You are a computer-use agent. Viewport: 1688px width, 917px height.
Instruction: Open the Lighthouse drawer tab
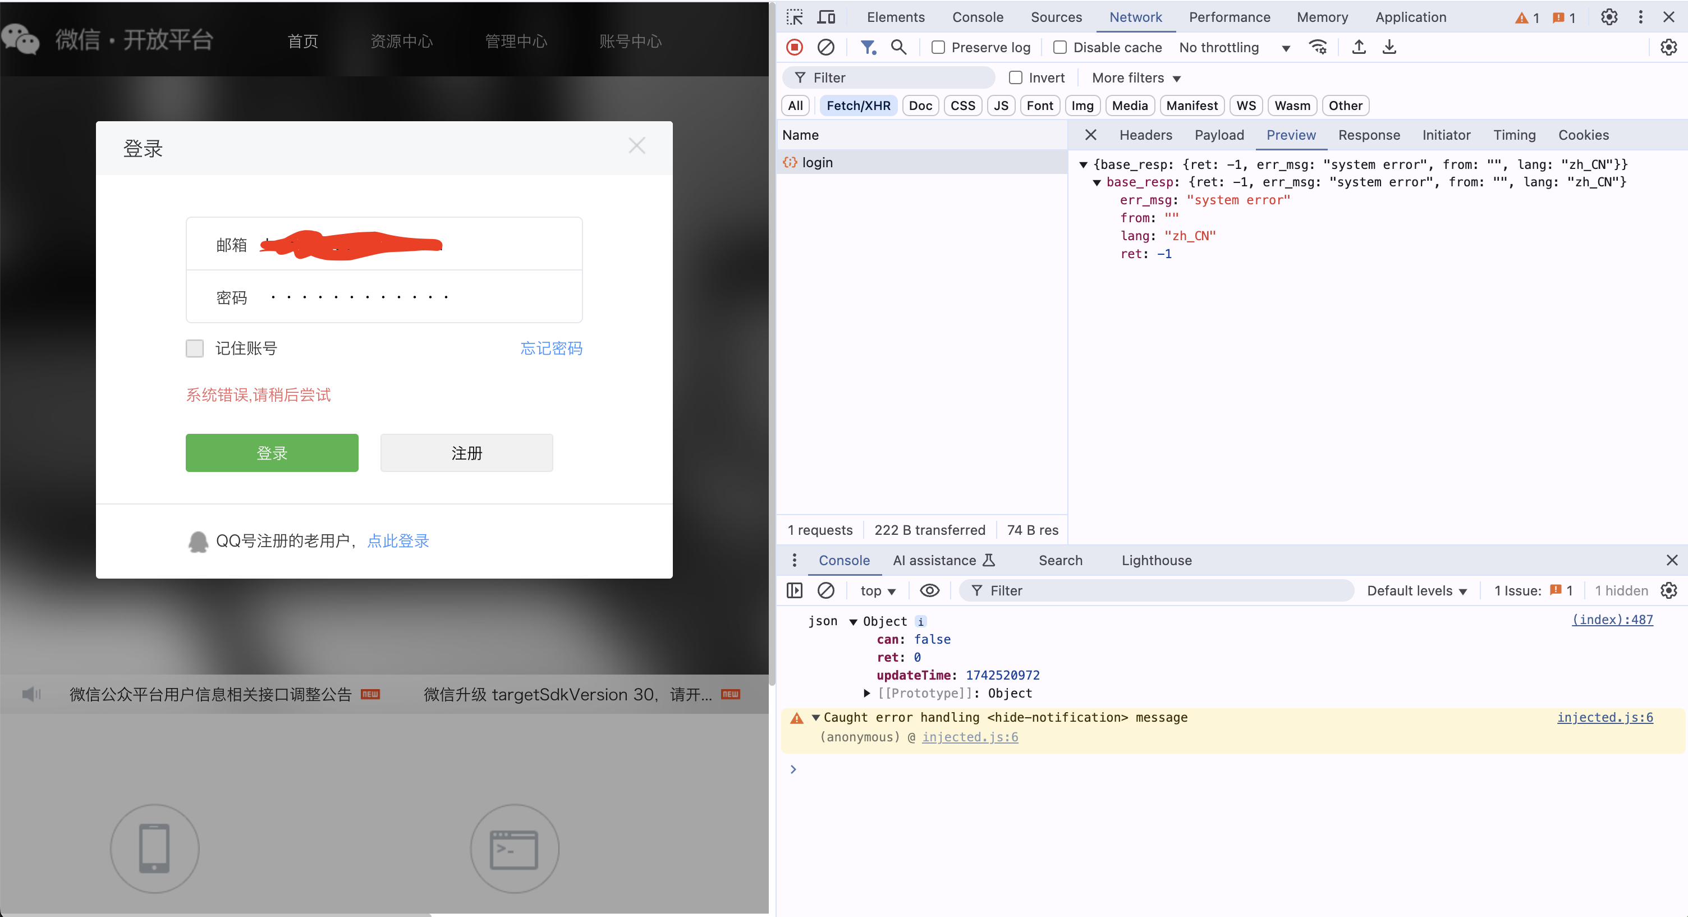click(x=1157, y=561)
